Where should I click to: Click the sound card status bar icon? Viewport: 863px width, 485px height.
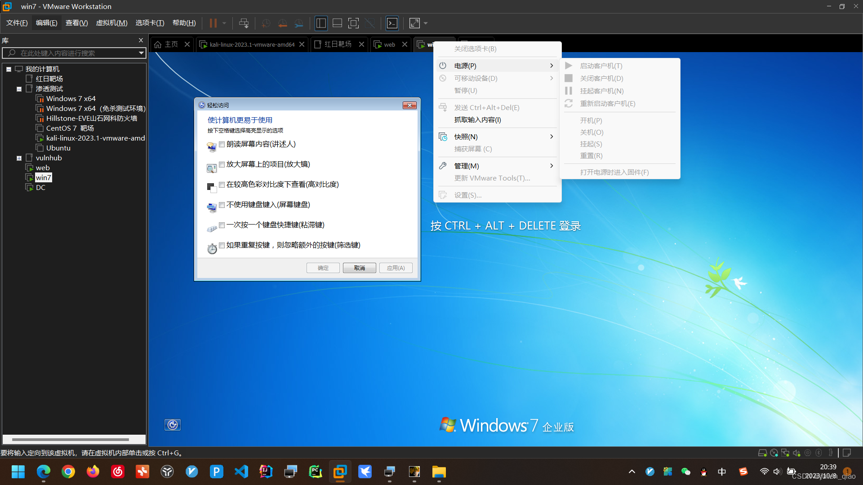click(796, 453)
